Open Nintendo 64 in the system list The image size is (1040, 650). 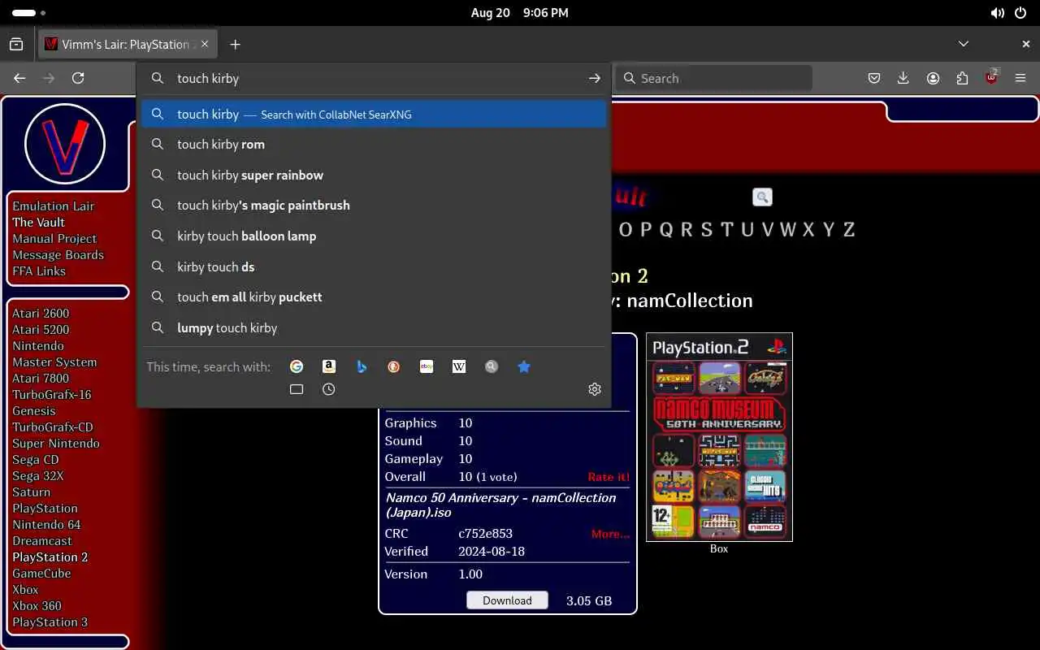[x=46, y=525]
